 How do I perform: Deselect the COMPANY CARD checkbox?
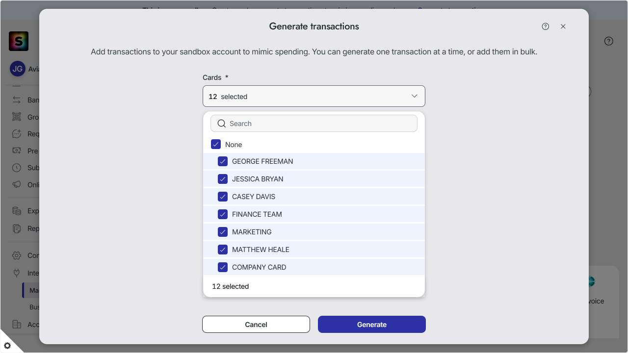tap(223, 267)
